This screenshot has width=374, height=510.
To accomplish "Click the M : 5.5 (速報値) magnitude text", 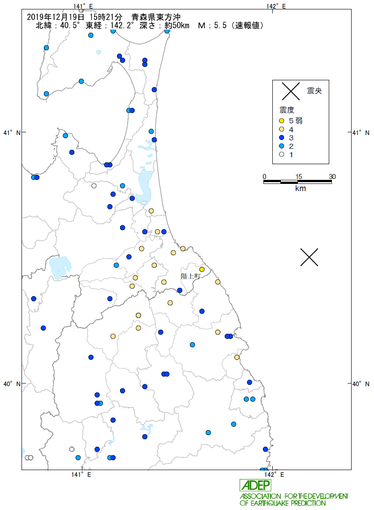I will point(231,26).
